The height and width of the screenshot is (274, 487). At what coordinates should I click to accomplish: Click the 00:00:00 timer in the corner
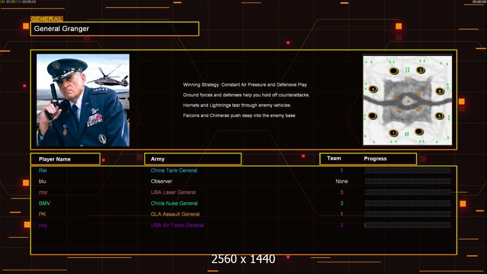(479, 2)
